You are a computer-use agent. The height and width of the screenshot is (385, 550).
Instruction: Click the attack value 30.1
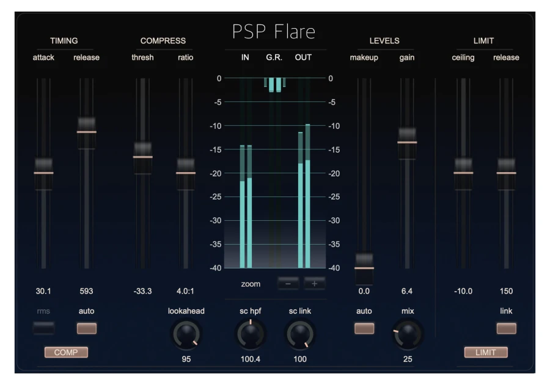click(x=43, y=291)
